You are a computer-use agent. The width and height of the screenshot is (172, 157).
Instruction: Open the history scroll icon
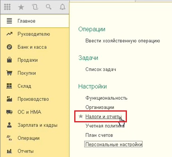[x=35, y=7]
